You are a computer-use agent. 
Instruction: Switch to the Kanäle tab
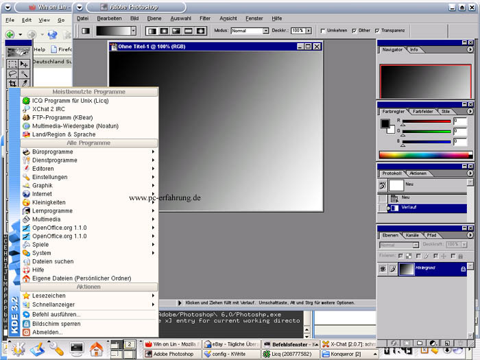(x=412, y=235)
